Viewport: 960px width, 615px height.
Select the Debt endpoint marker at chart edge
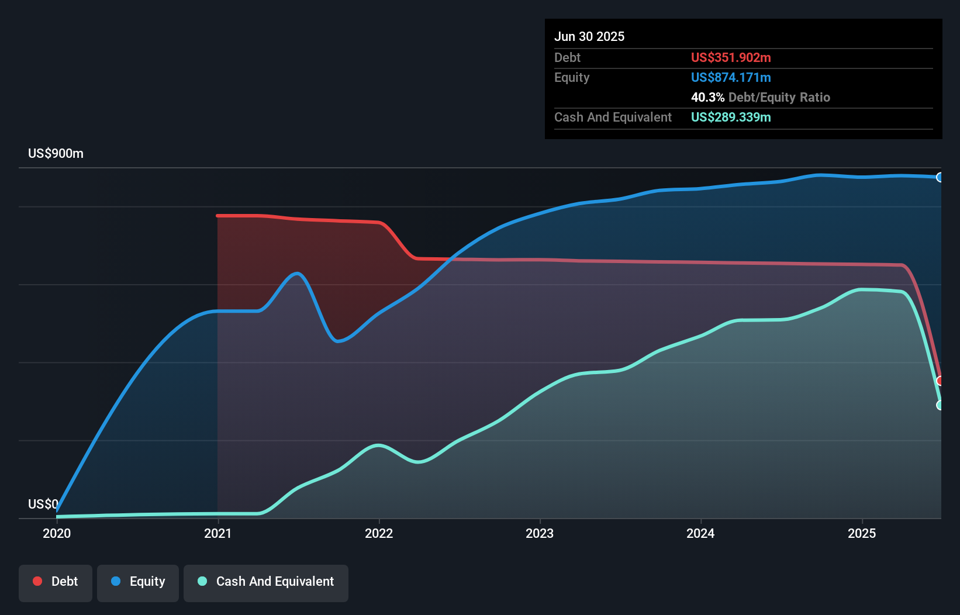(x=940, y=381)
